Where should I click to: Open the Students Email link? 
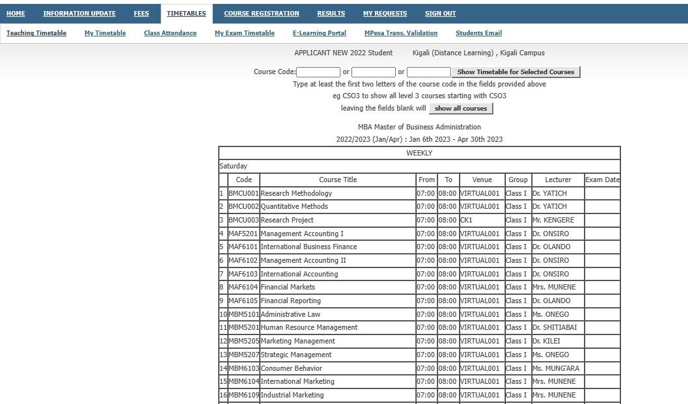pyautogui.click(x=478, y=33)
